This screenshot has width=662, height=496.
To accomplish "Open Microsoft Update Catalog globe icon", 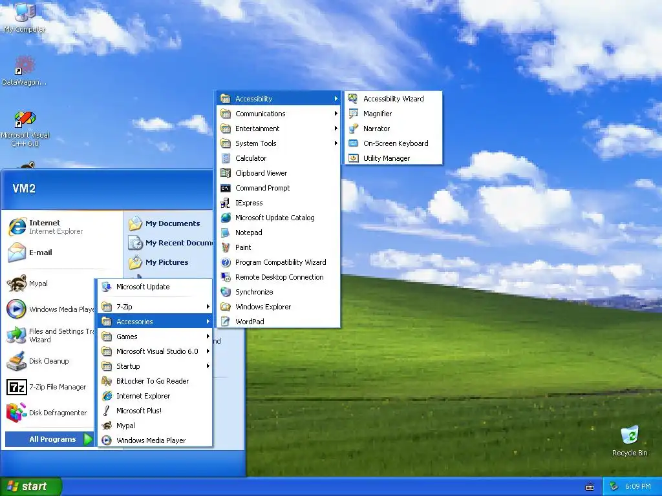I will tap(226, 218).
